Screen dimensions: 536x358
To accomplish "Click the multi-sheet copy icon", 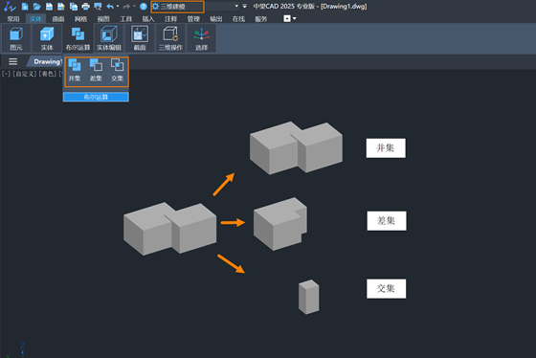I will pos(74,6).
